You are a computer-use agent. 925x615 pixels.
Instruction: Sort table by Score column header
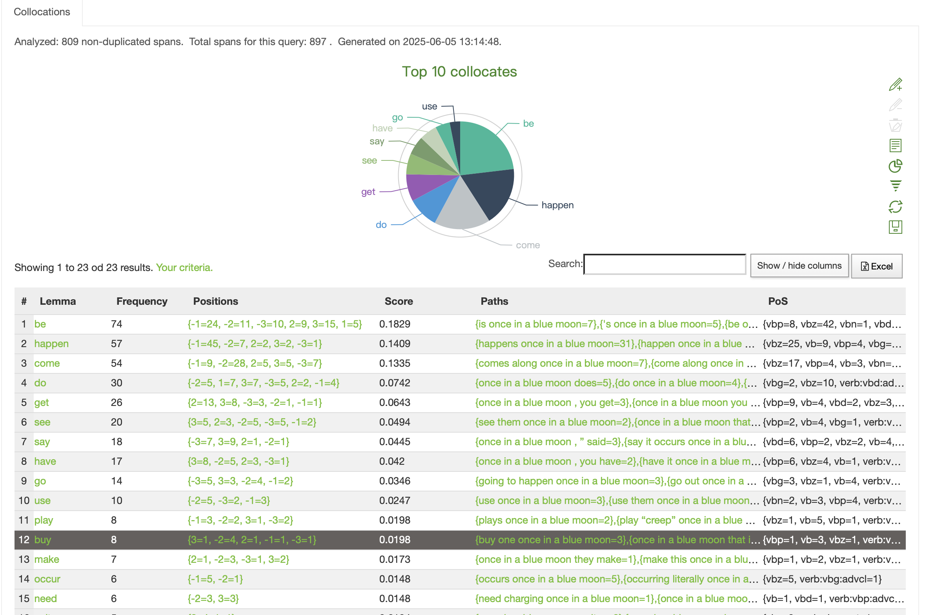398,301
